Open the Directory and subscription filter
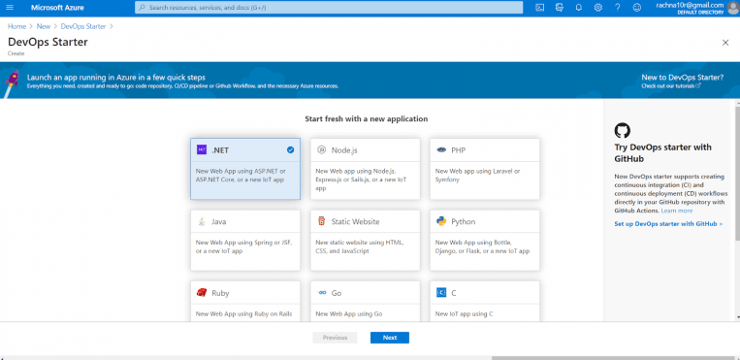Viewport: 740px width, 360px height. tap(560, 8)
